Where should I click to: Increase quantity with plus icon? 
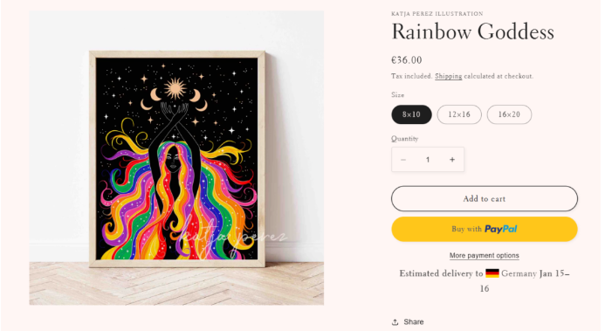tap(452, 160)
